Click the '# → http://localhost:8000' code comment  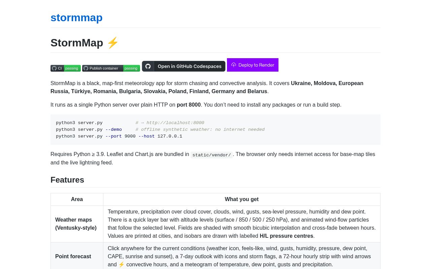tap(170, 123)
